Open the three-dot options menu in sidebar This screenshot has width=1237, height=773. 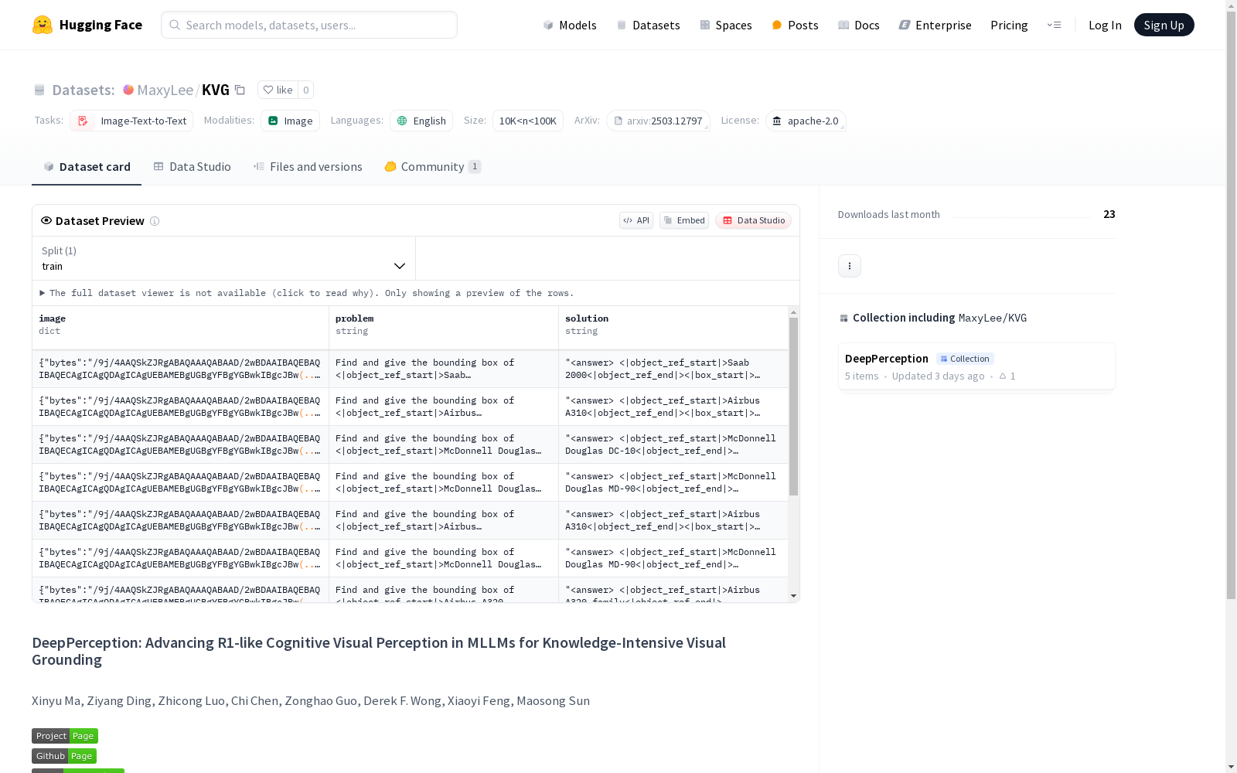pos(850,266)
